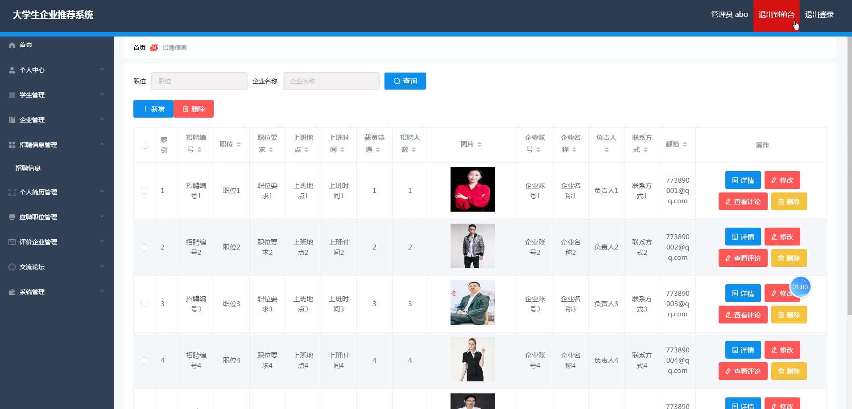
Task: Check the row 2 checkbox
Action: pos(144,247)
